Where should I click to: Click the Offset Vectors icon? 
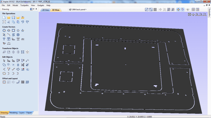coord(4,82)
